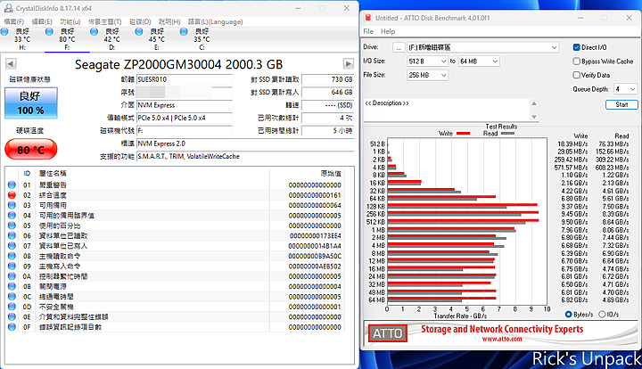Select the H: drive status icon

tap(5, 32)
